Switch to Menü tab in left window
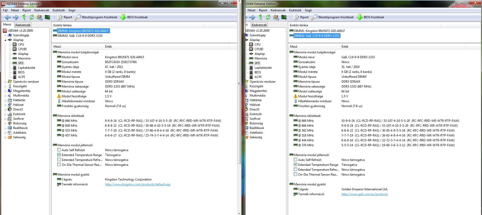The height and width of the screenshot is (215, 482). pyautogui.click(x=7, y=25)
